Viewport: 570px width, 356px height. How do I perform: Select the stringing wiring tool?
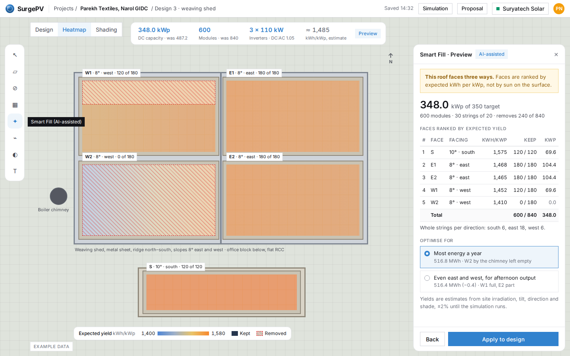coord(15,138)
